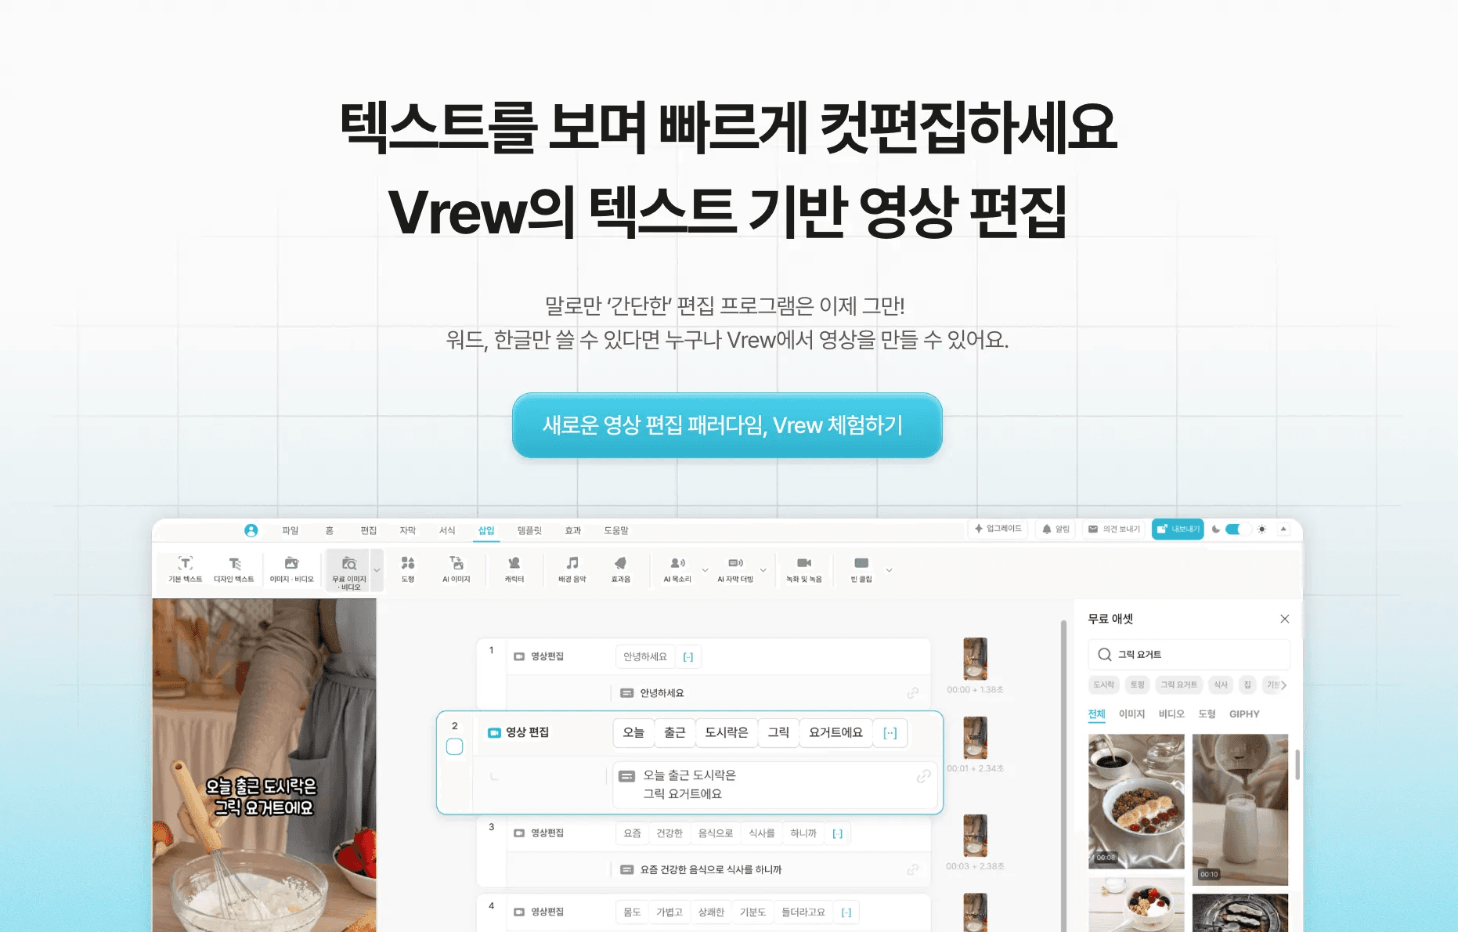The height and width of the screenshot is (932, 1458).
Task: Click the clip list vertical scrollbar
Action: (1063, 775)
